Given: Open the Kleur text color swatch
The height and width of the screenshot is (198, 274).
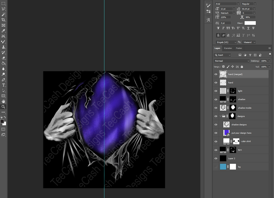Looking at the screenshot, I should click(250, 23).
